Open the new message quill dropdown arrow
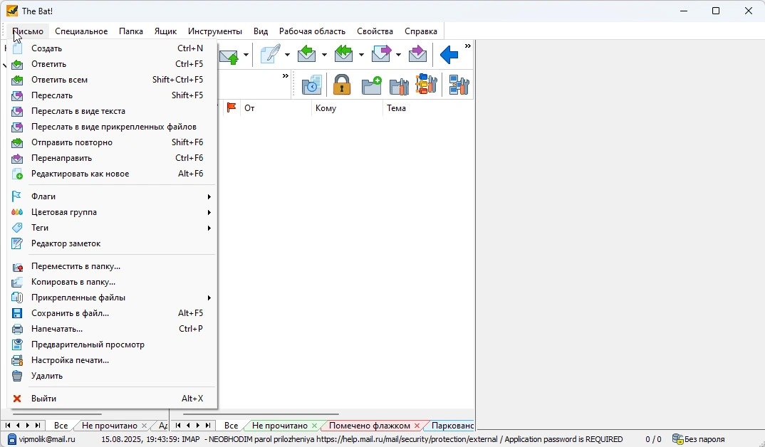Image resolution: width=765 pixels, height=447 pixels. tap(287, 55)
